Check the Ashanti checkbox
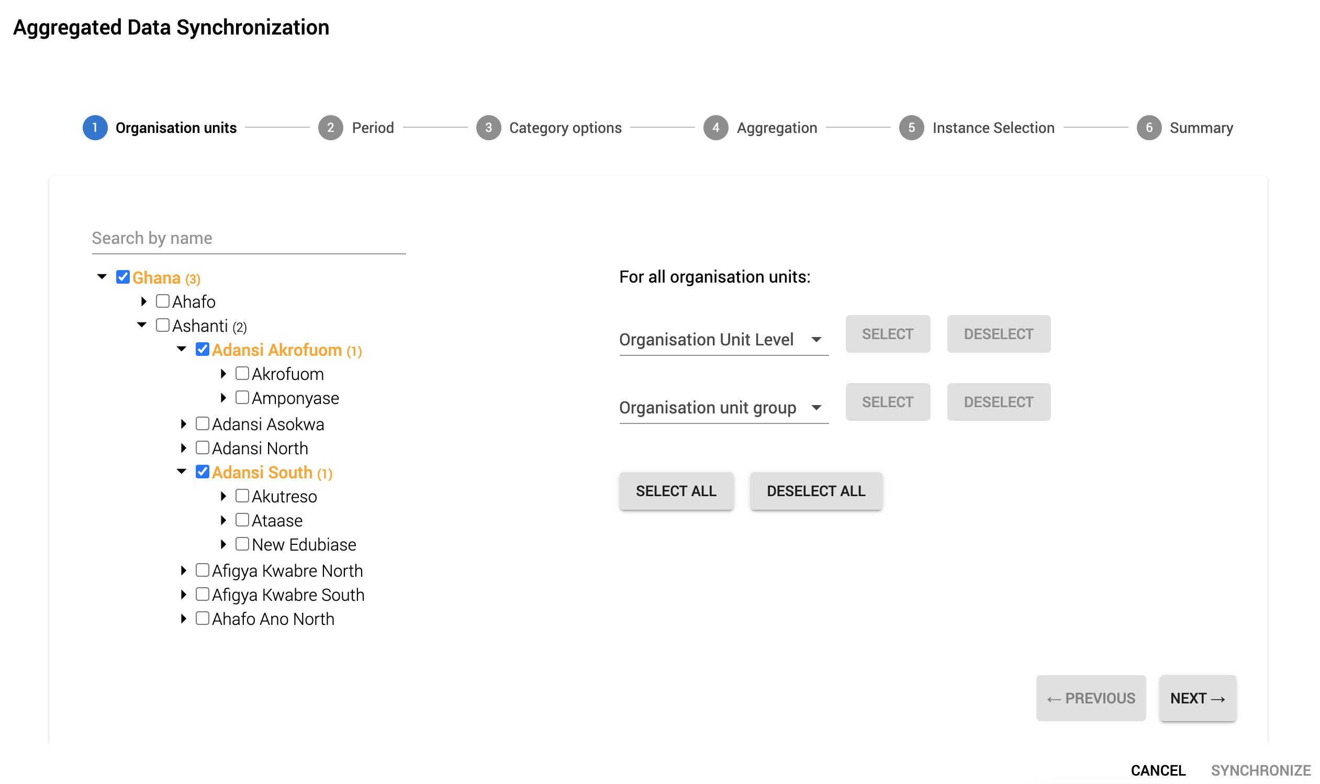Image resolution: width=1320 pixels, height=784 pixels. point(162,324)
